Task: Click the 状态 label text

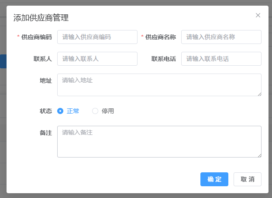Action: pos(45,111)
